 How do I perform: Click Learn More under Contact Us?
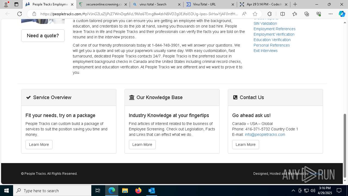(246, 145)
